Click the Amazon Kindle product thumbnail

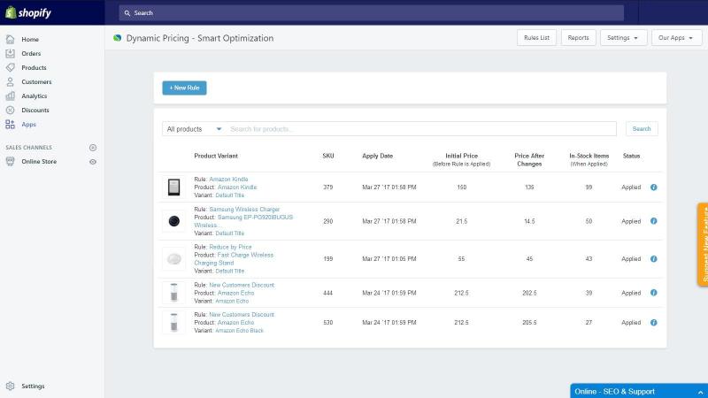point(173,188)
